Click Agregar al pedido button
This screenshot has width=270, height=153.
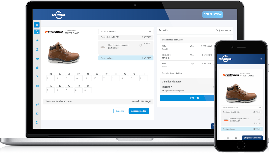point(139,111)
